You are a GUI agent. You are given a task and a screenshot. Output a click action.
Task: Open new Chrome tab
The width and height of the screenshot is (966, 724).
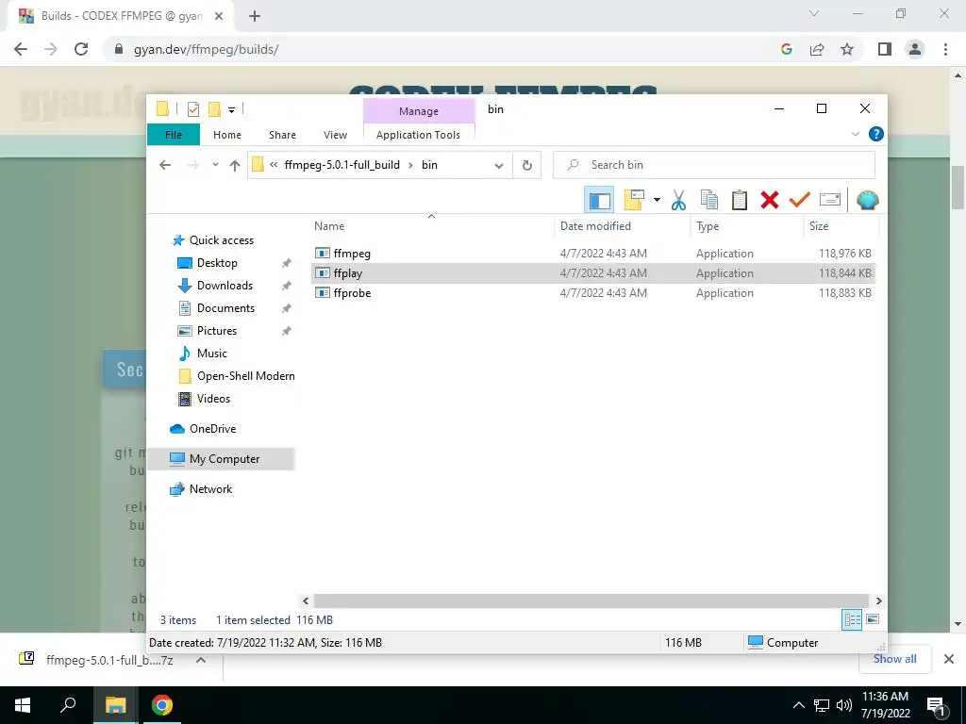coord(255,17)
